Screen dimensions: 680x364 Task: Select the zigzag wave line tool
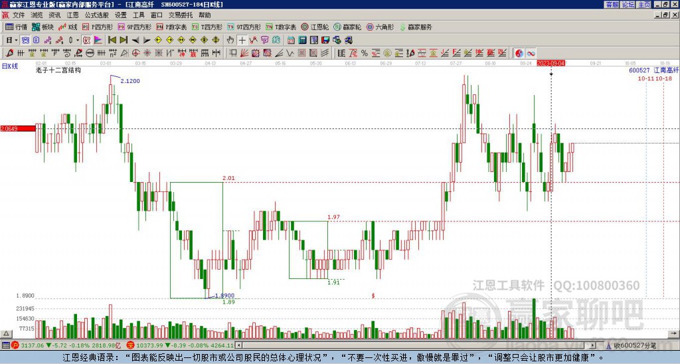click(x=290, y=53)
